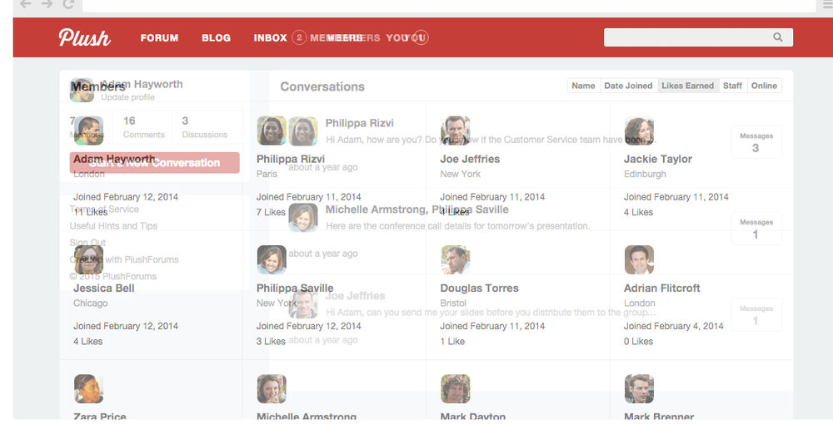
Task: Open the BLOG navigation item
Action: point(217,37)
